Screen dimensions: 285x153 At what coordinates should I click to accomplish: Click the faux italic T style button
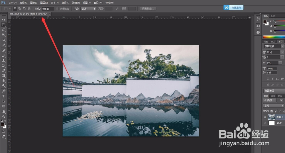click(272, 79)
